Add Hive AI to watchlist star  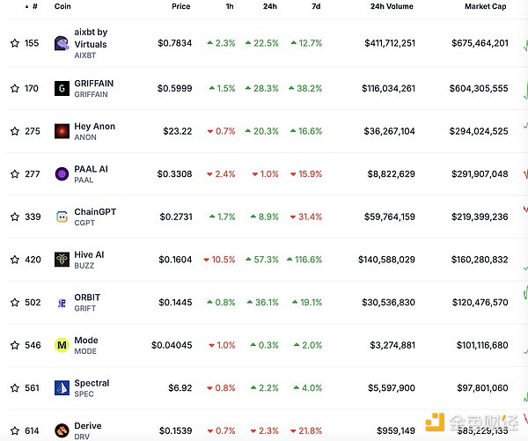pyautogui.click(x=15, y=260)
